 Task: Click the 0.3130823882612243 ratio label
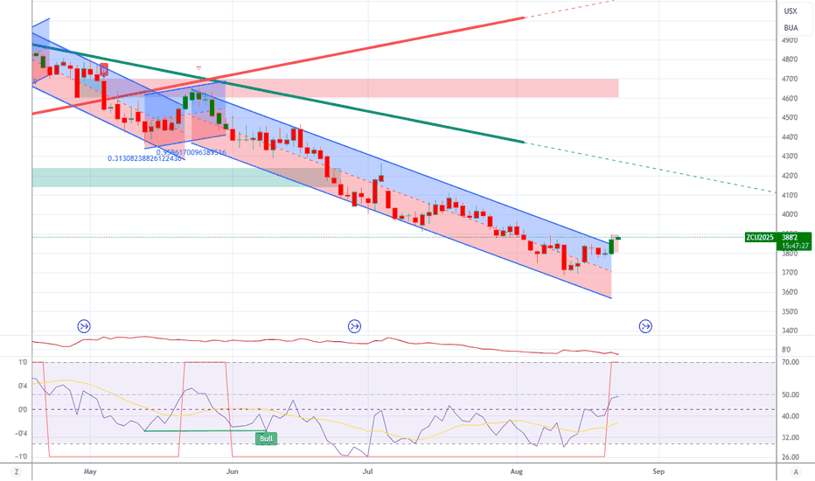[x=144, y=158]
